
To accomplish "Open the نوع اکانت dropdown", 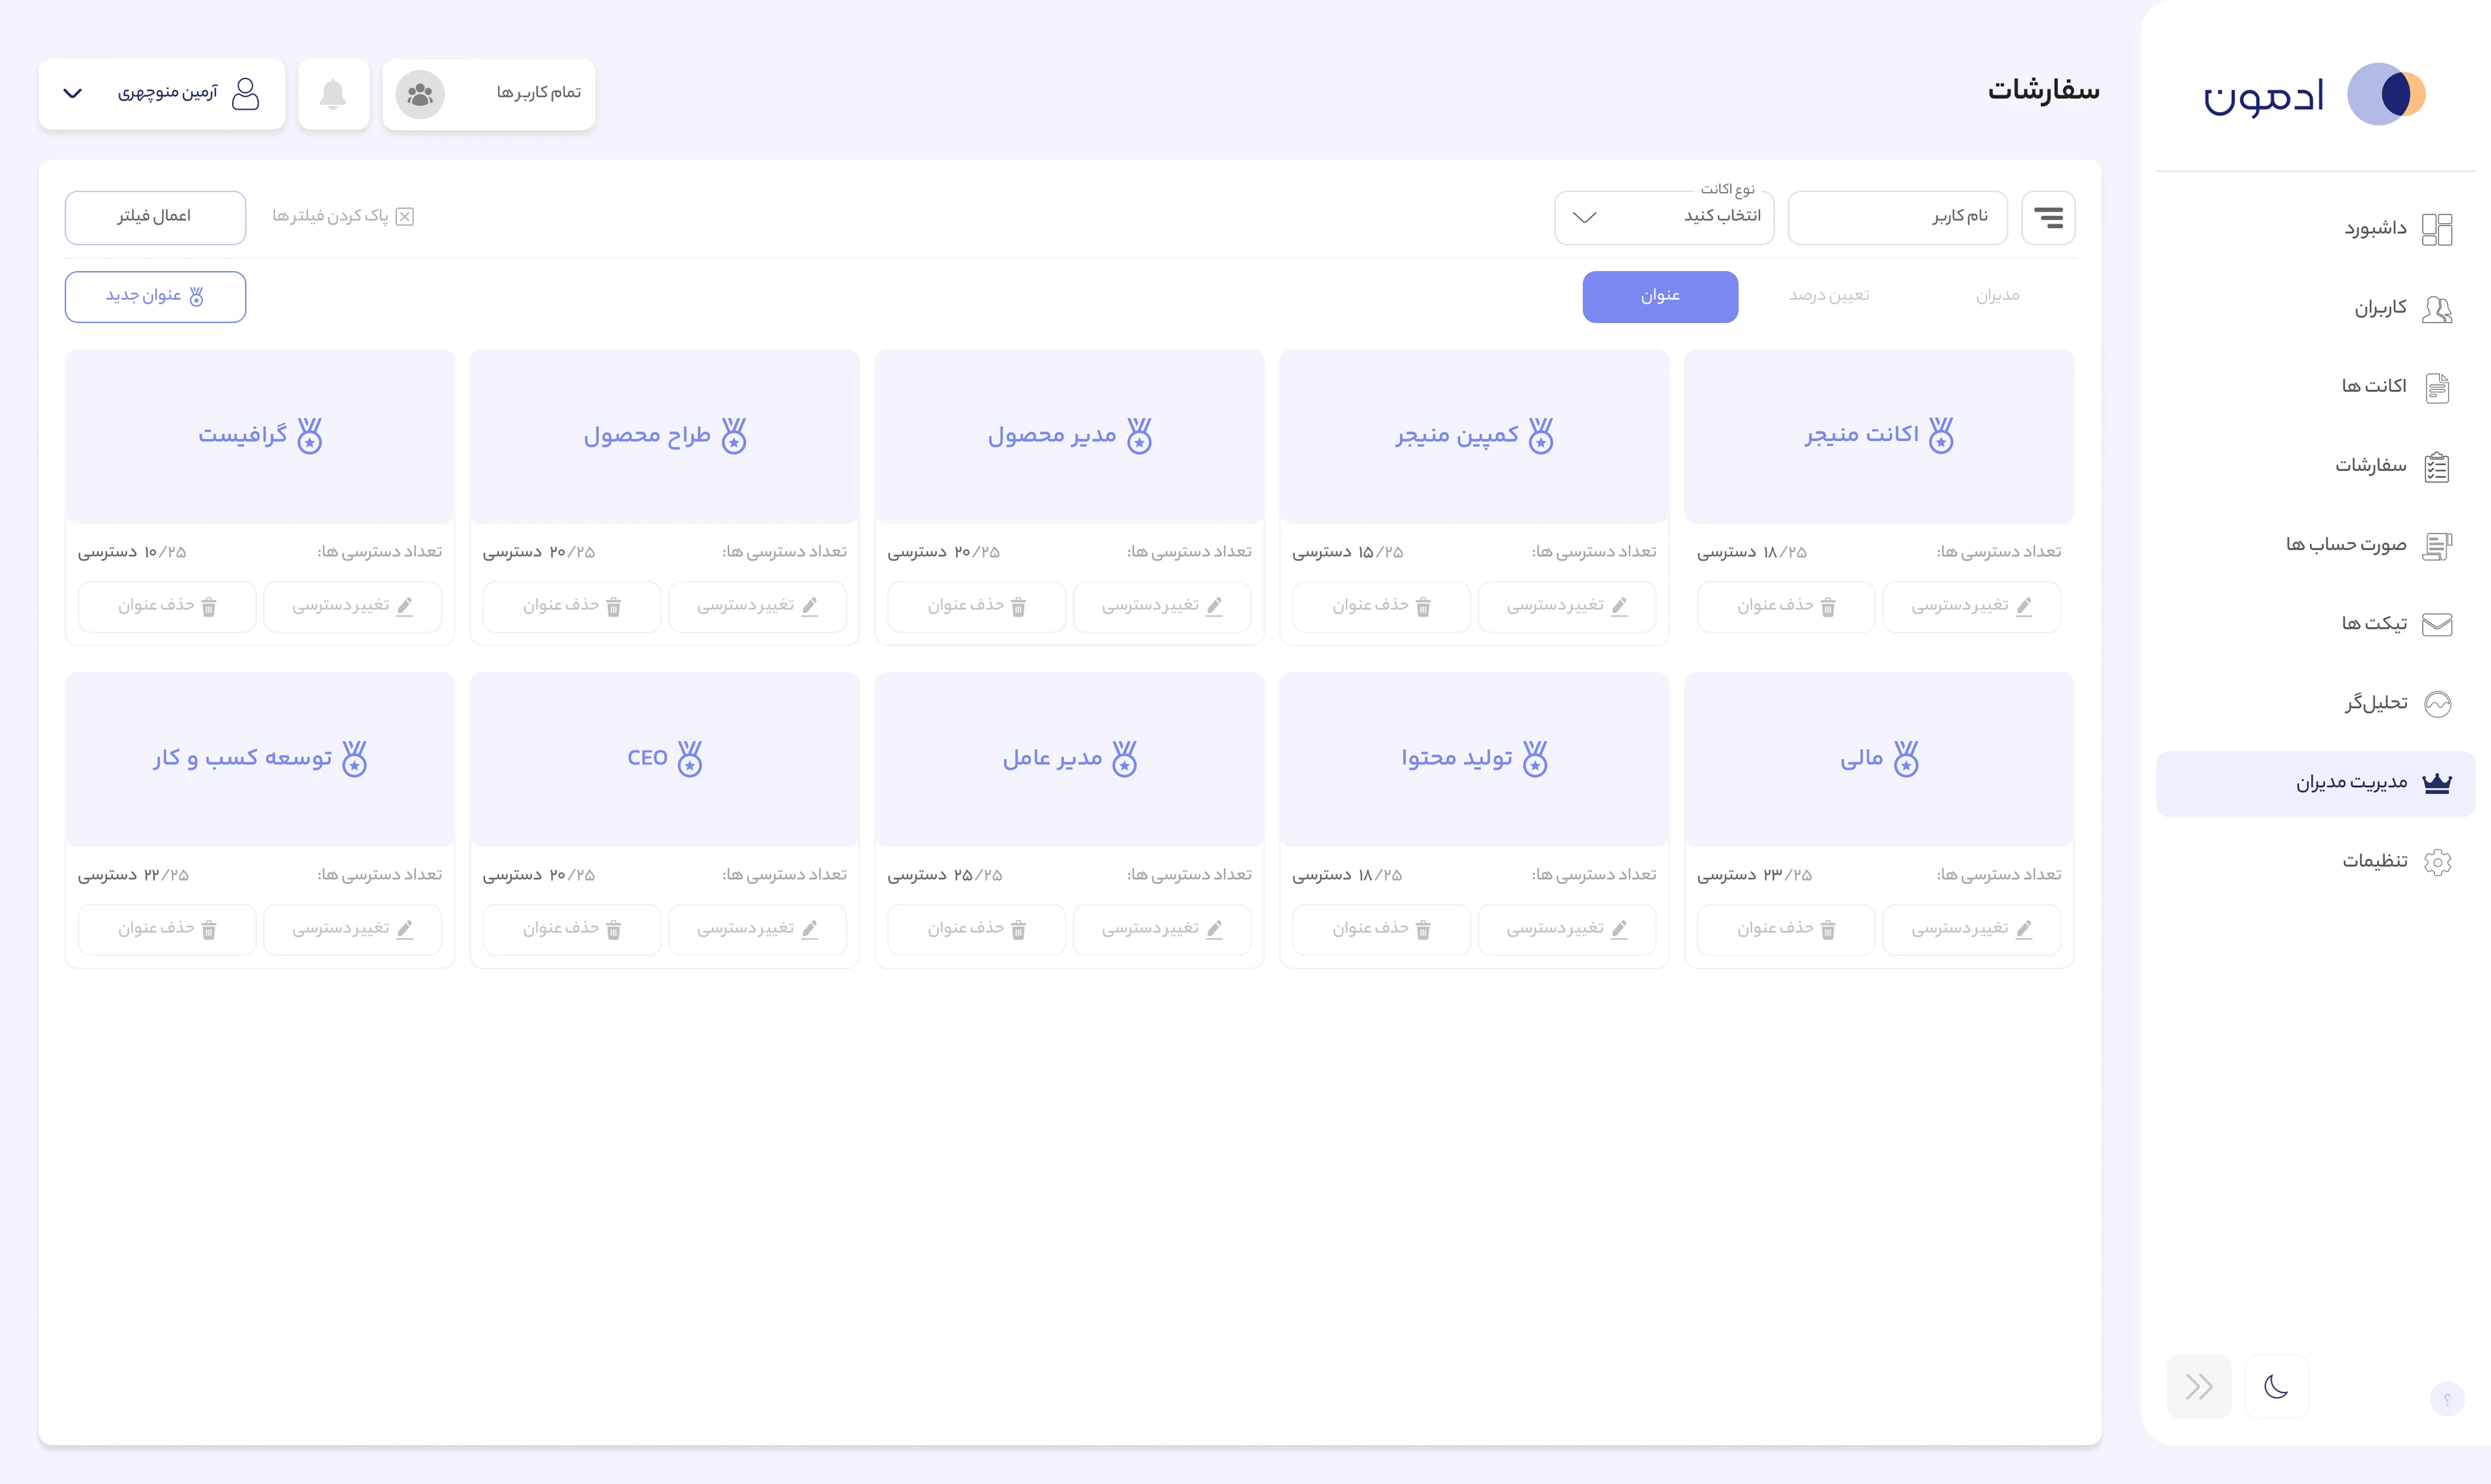I will coord(1664,217).
